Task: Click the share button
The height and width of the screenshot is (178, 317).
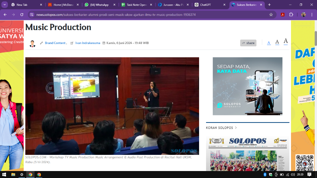Action: [x=248, y=43]
